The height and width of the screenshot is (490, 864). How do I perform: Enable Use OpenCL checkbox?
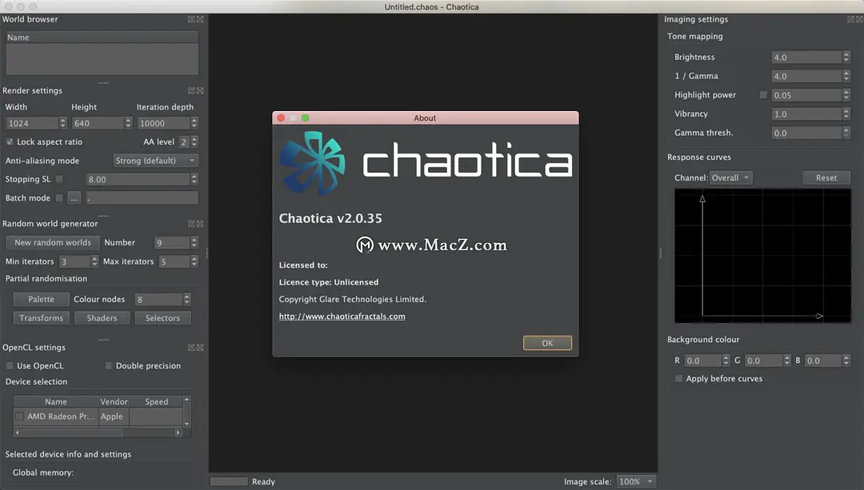point(10,365)
